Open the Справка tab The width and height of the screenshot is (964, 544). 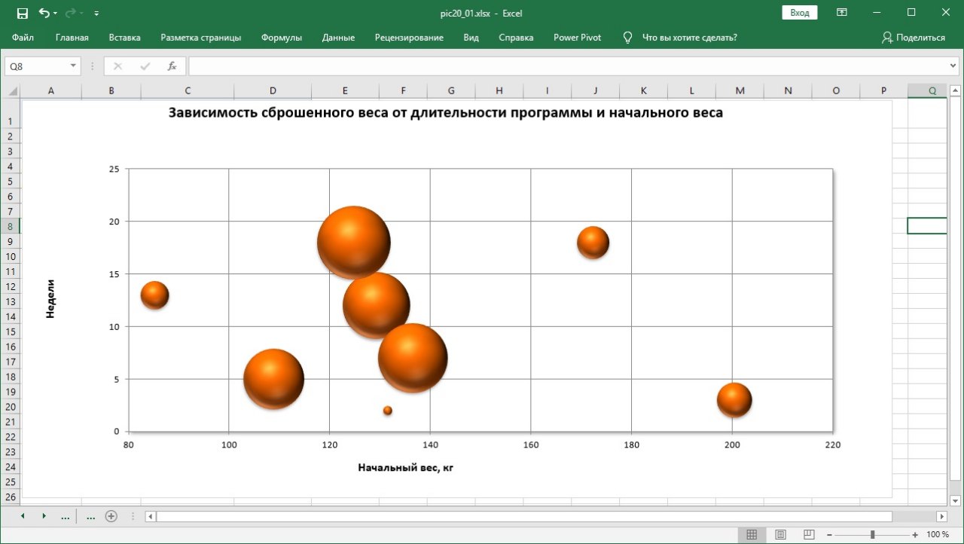tap(516, 38)
